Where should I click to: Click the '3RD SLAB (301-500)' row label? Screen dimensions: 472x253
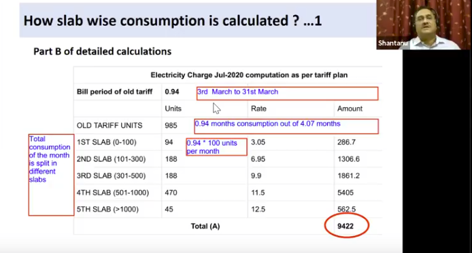pos(111,176)
